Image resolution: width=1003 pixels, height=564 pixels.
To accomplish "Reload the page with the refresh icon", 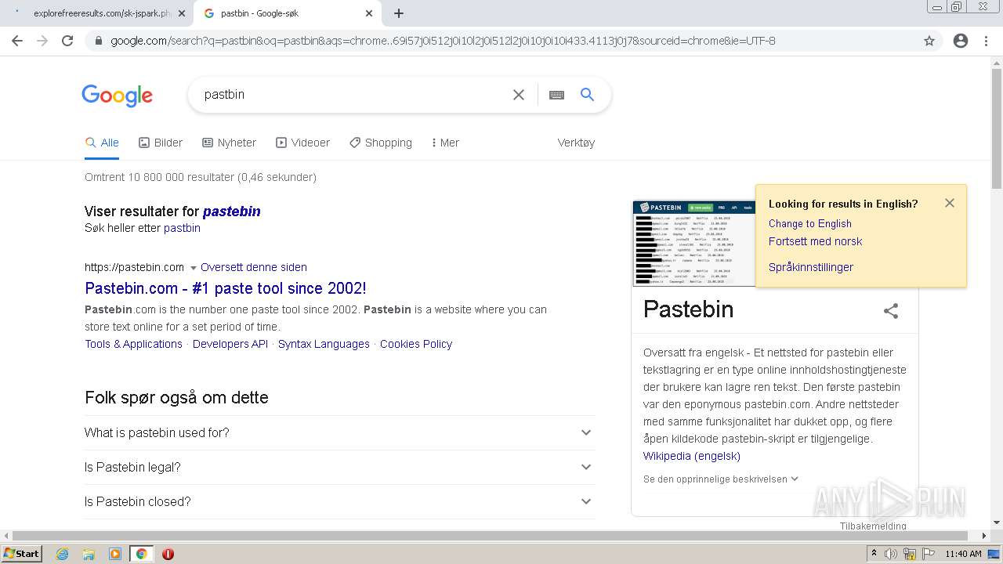I will click(x=67, y=41).
